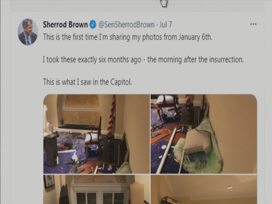Click the tweet text about January 6th
This screenshot has width=272, height=204.
click(x=128, y=37)
